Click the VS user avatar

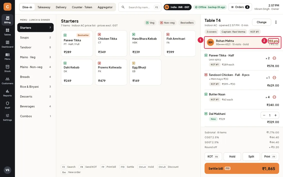point(7,170)
